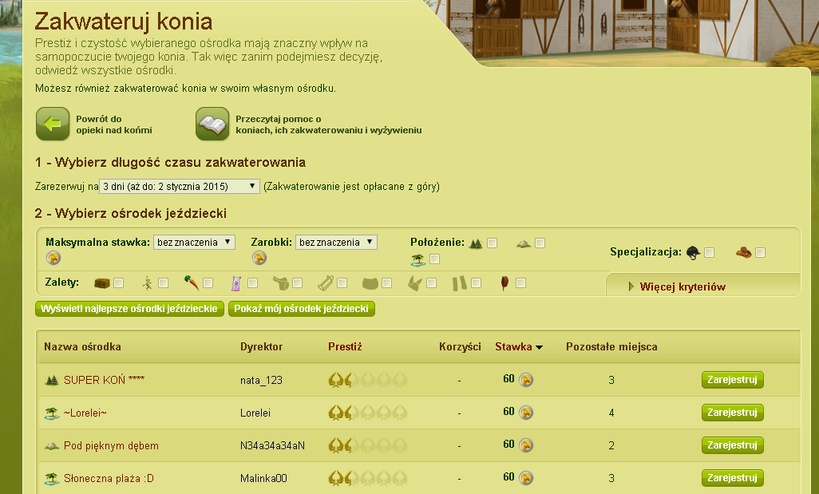819x494 pixels.
Task: Open the Zarezerwuj na duration dropdown
Action: point(179,187)
